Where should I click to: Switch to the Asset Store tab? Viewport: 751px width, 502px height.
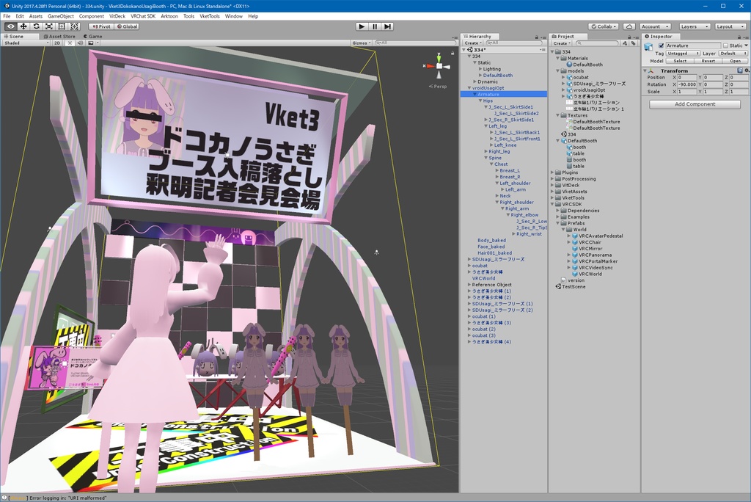pyautogui.click(x=59, y=37)
